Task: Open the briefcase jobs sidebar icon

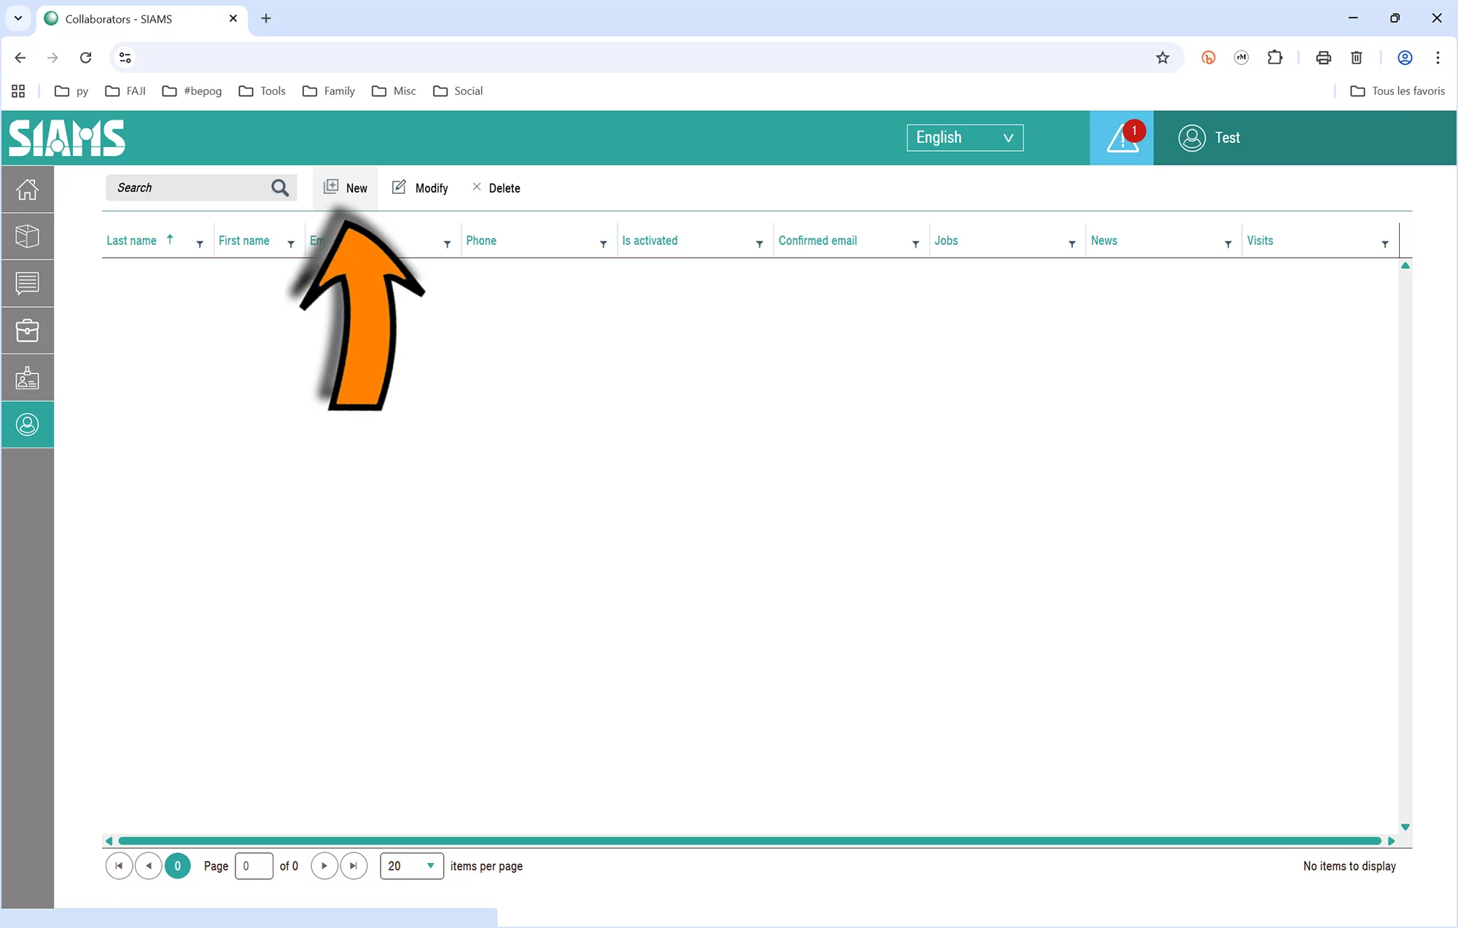Action: pyautogui.click(x=27, y=330)
